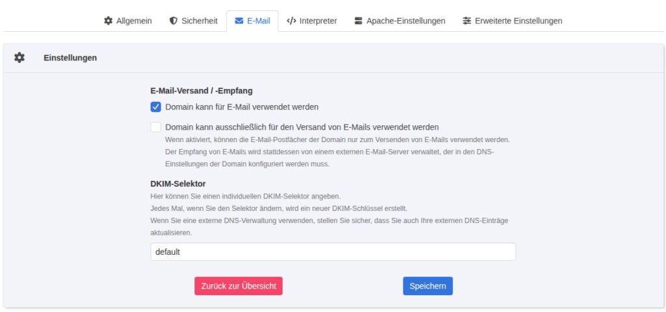666x312 pixels.
Task: Click the Zurück zur Übersicht button
Action: click(x=238, y=286)
